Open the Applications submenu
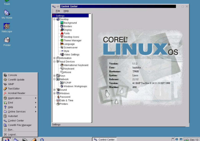Viewport: 200px width, 141px height. click(x=15, y=98)
